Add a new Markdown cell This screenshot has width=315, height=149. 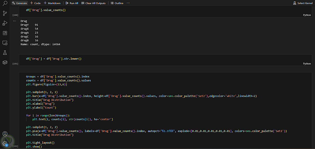point(52,3)
